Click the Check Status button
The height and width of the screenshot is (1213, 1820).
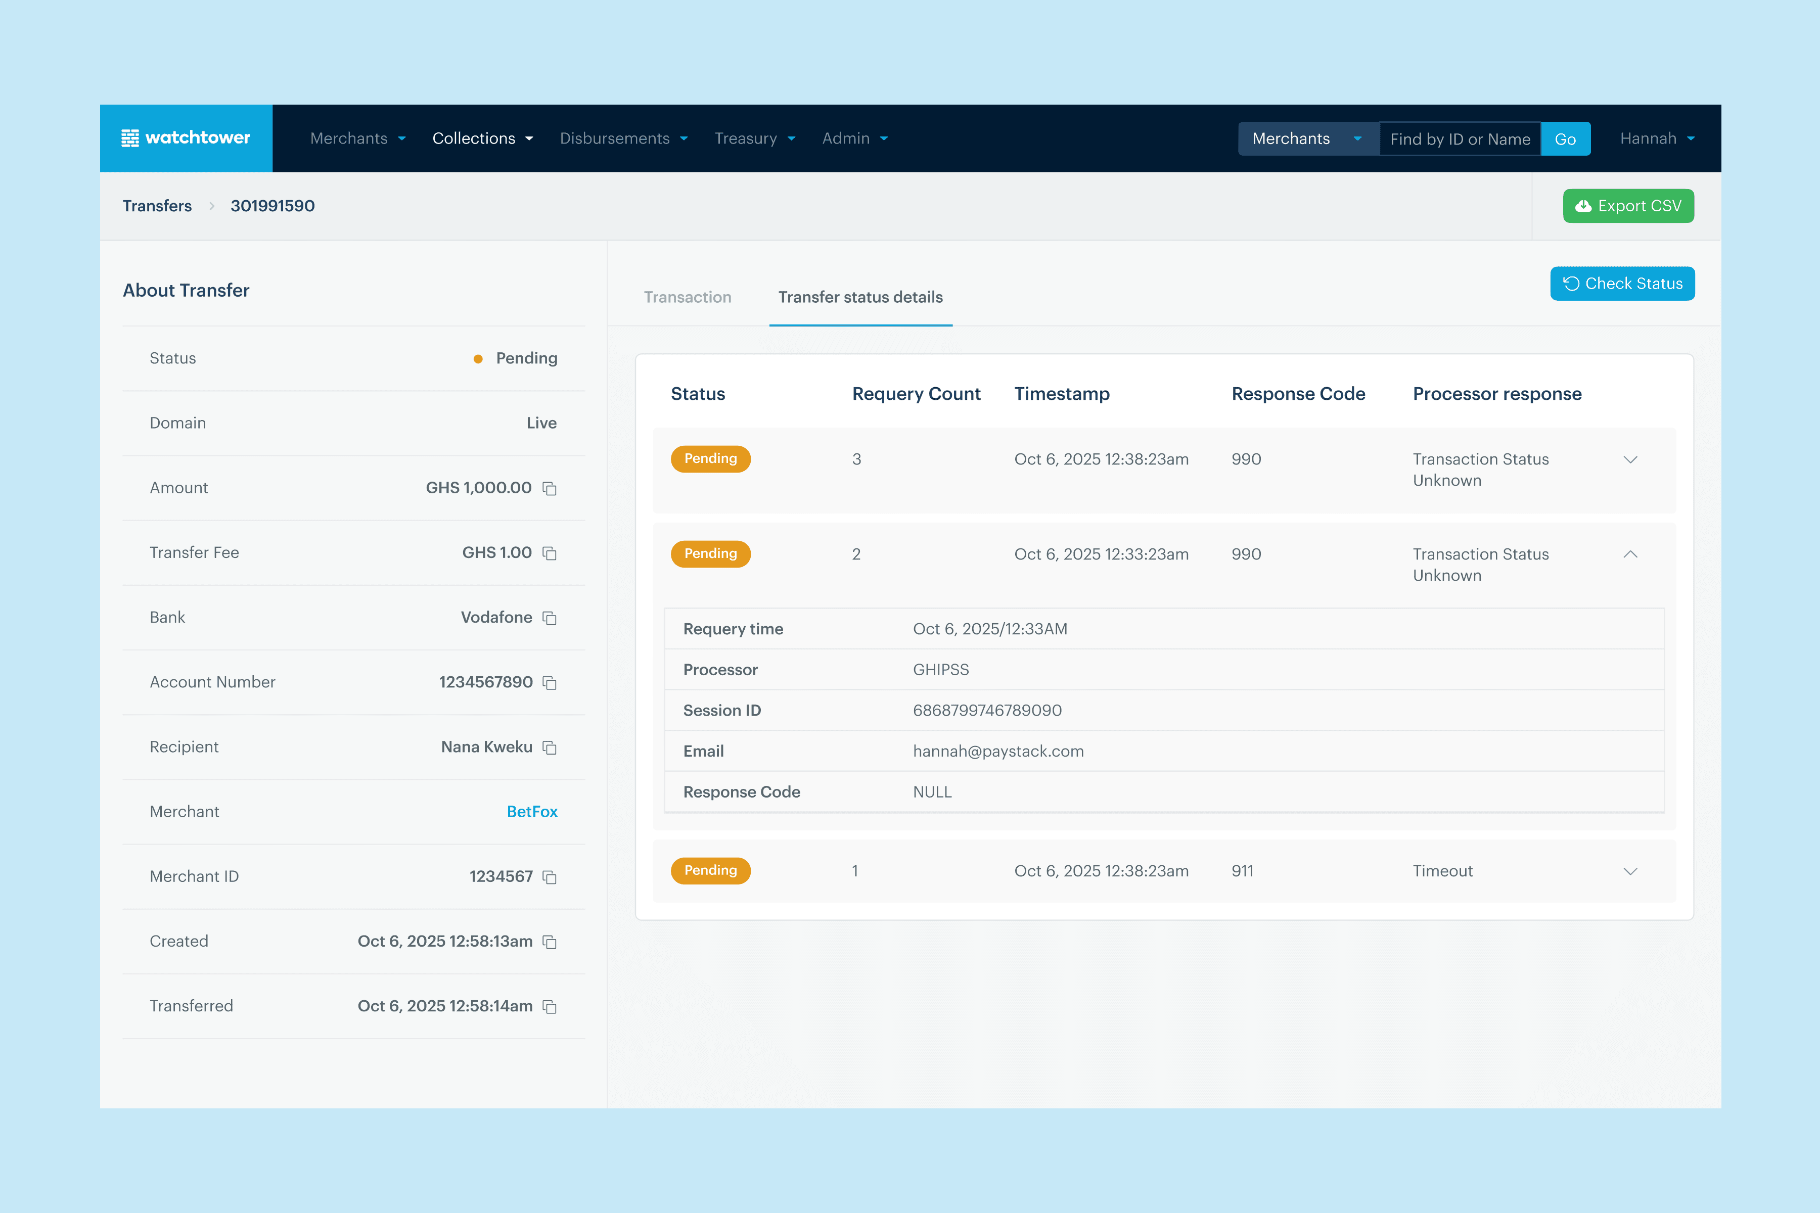click(1622, 284)
